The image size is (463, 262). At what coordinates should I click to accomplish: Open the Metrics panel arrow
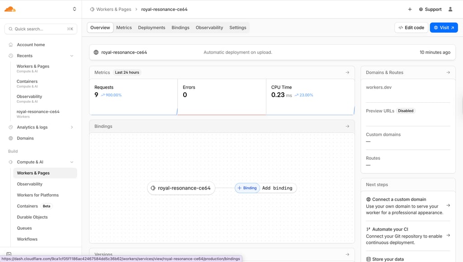[x=347, y=72]
